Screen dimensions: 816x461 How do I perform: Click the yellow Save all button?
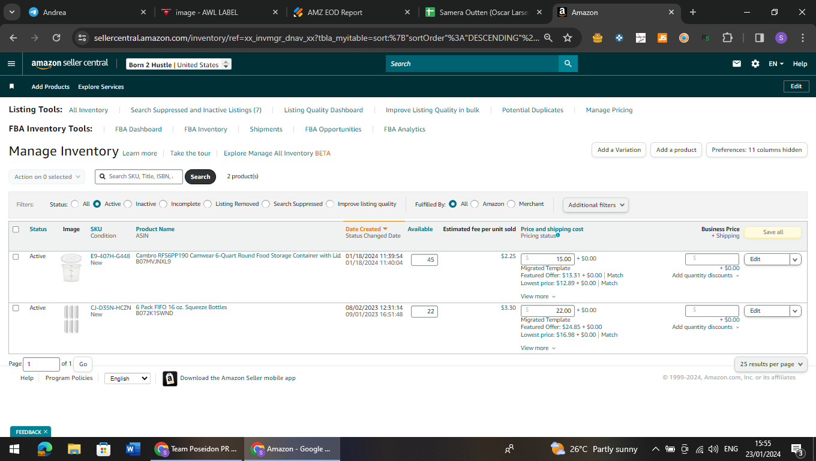click(x=773, y=232)
